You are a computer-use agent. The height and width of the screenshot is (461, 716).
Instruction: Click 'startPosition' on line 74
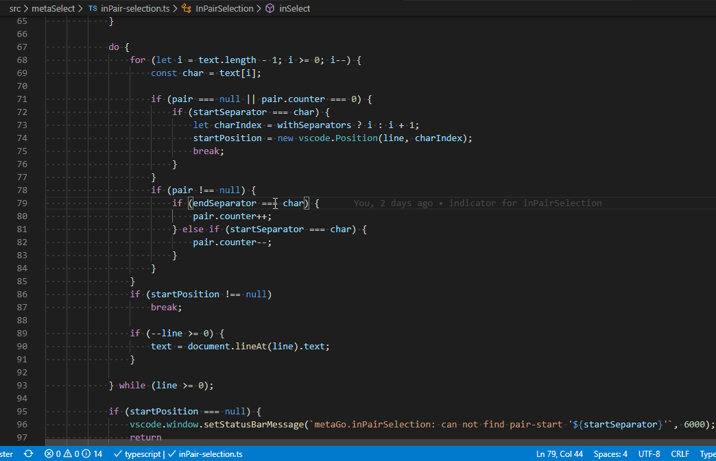(x=228, y=138)
